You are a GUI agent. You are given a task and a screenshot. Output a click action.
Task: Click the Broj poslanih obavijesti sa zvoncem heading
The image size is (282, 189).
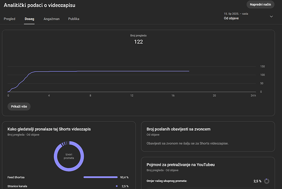pos(179,129)
